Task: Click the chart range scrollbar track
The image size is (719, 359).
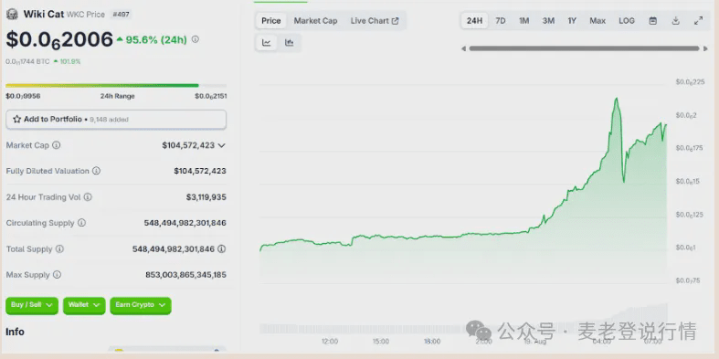Action: pos(584,48)
